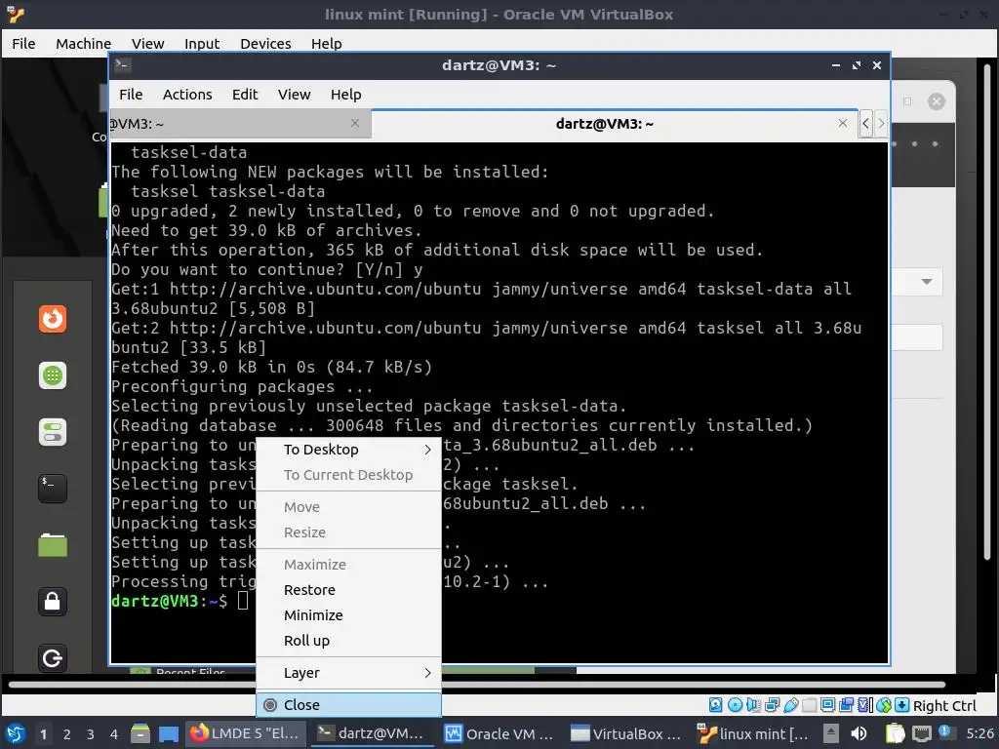Click the tab scroll right arrow
The width and height of the screenshot is (999, 749).
881,124
